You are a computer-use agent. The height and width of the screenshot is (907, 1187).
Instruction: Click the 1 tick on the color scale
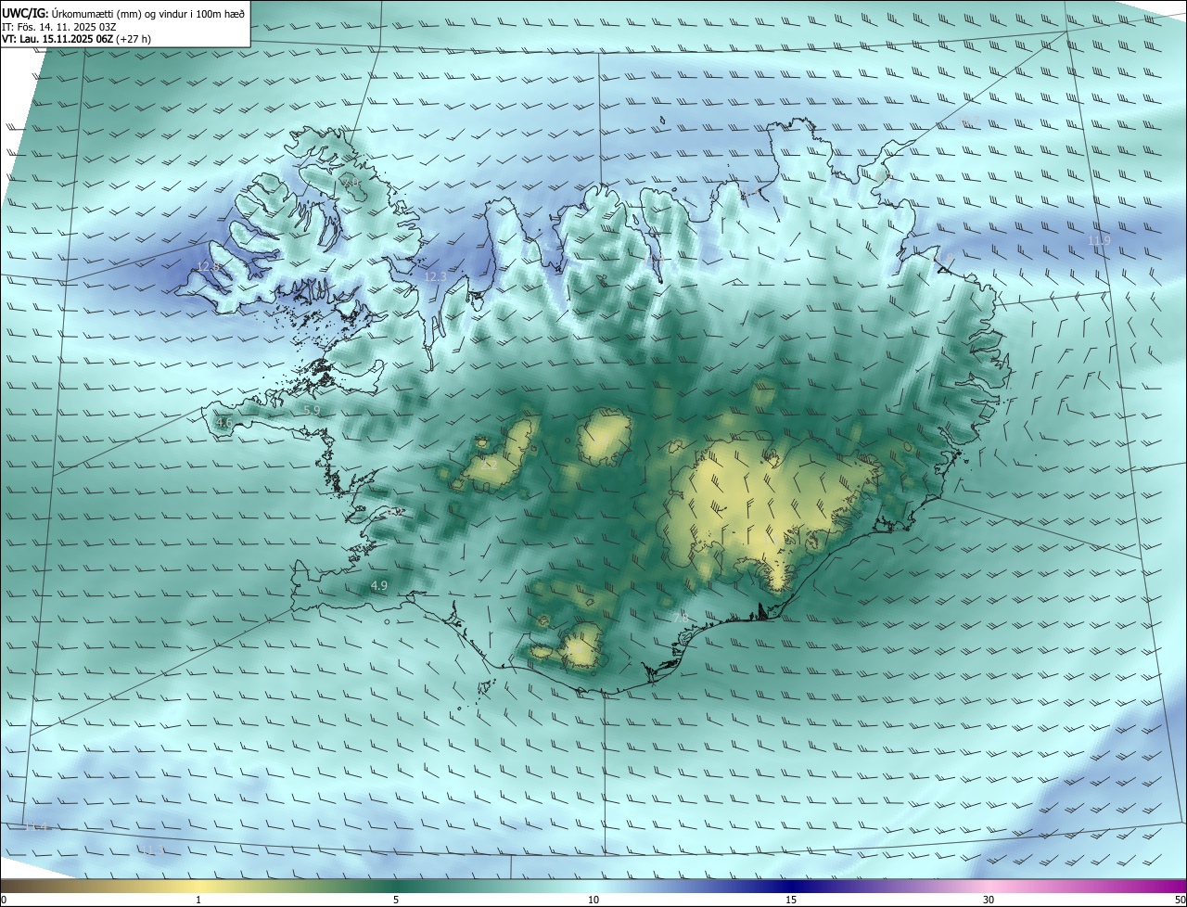198,901
